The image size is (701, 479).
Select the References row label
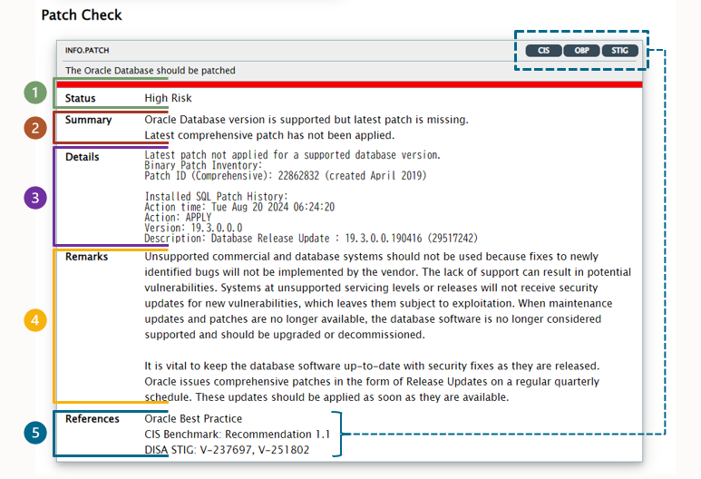click(x=92, y=419)
